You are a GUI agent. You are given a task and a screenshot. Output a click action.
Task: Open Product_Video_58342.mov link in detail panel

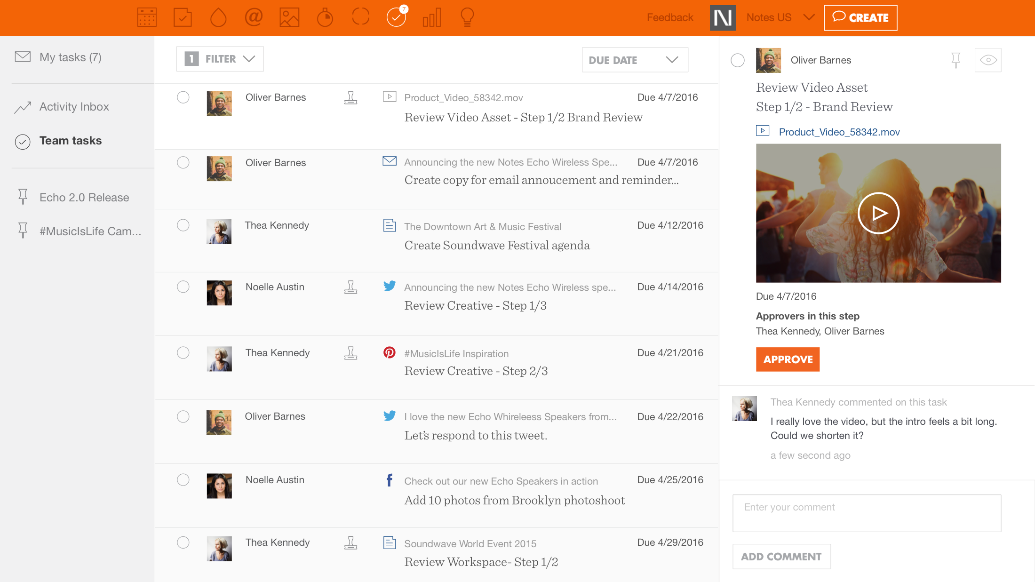(839, 132)
